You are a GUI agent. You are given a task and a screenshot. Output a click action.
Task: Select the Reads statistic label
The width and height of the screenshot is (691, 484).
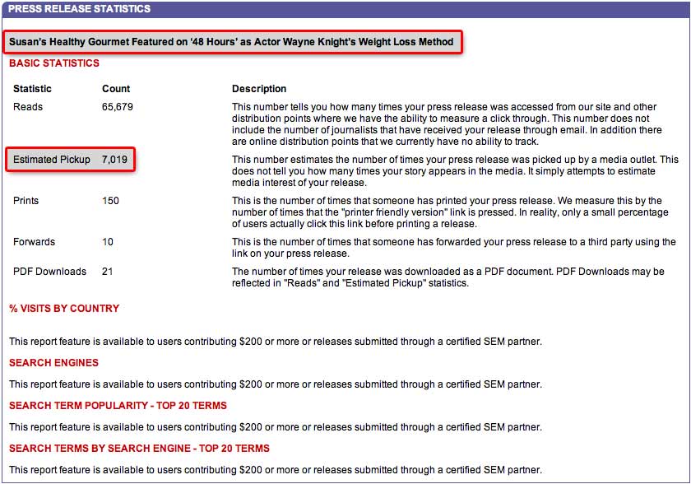click(28, 107)
